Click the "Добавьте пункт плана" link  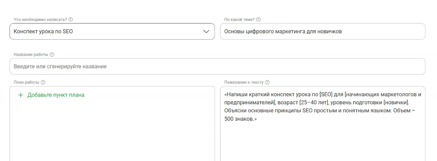click(56, 95)
